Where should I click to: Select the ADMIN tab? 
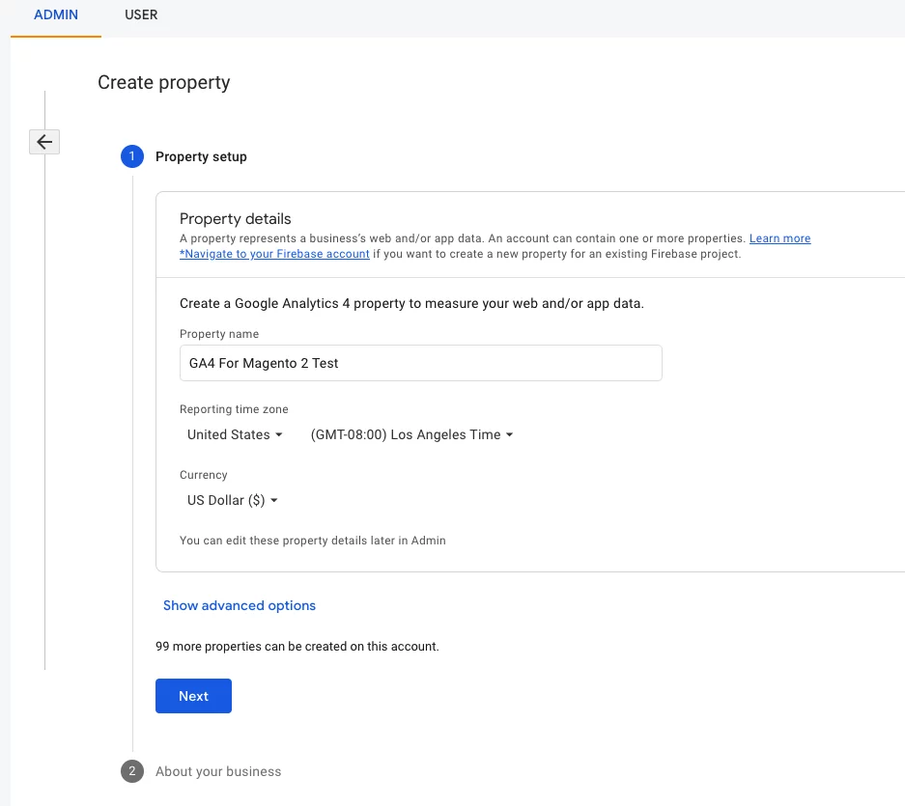(55, 14)
